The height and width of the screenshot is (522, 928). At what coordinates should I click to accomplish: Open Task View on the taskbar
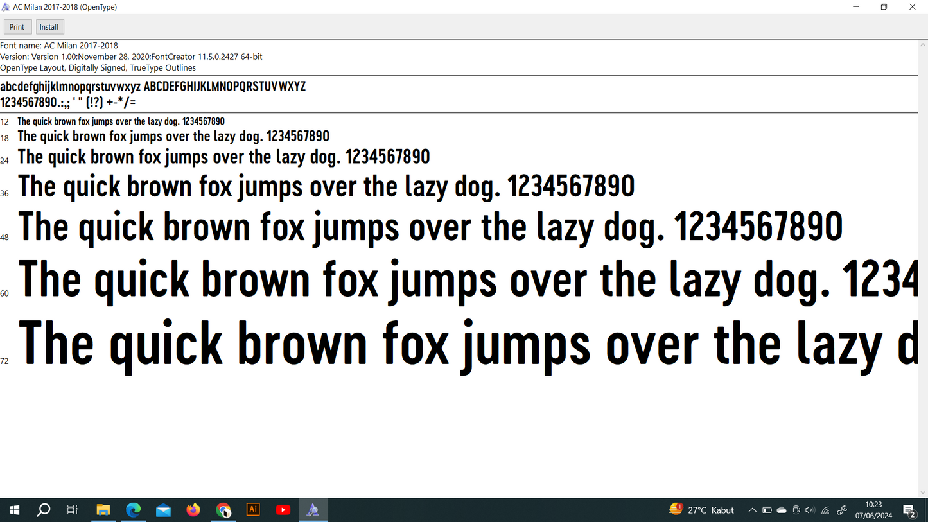73,510
